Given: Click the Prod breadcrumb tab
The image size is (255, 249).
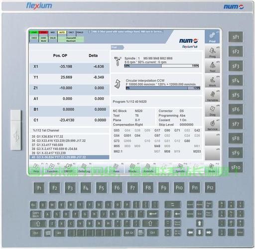Looking at the screenshot, I should tap(117, 47).
